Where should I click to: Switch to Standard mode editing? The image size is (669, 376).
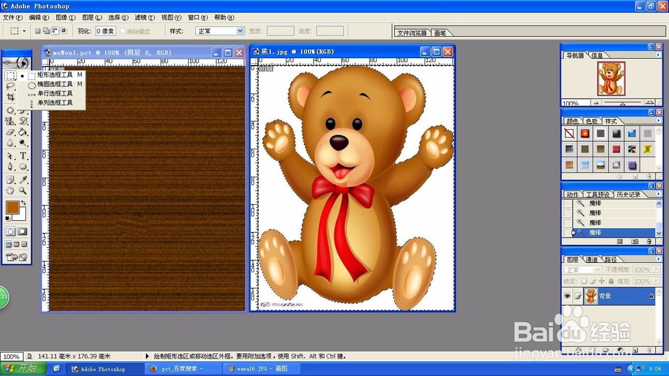click(11, 231)
